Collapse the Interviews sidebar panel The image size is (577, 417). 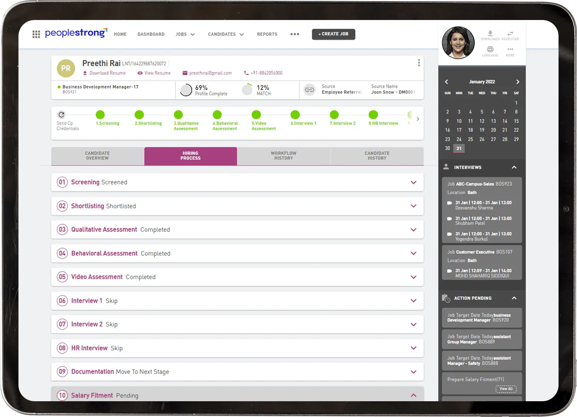point(514,167)
